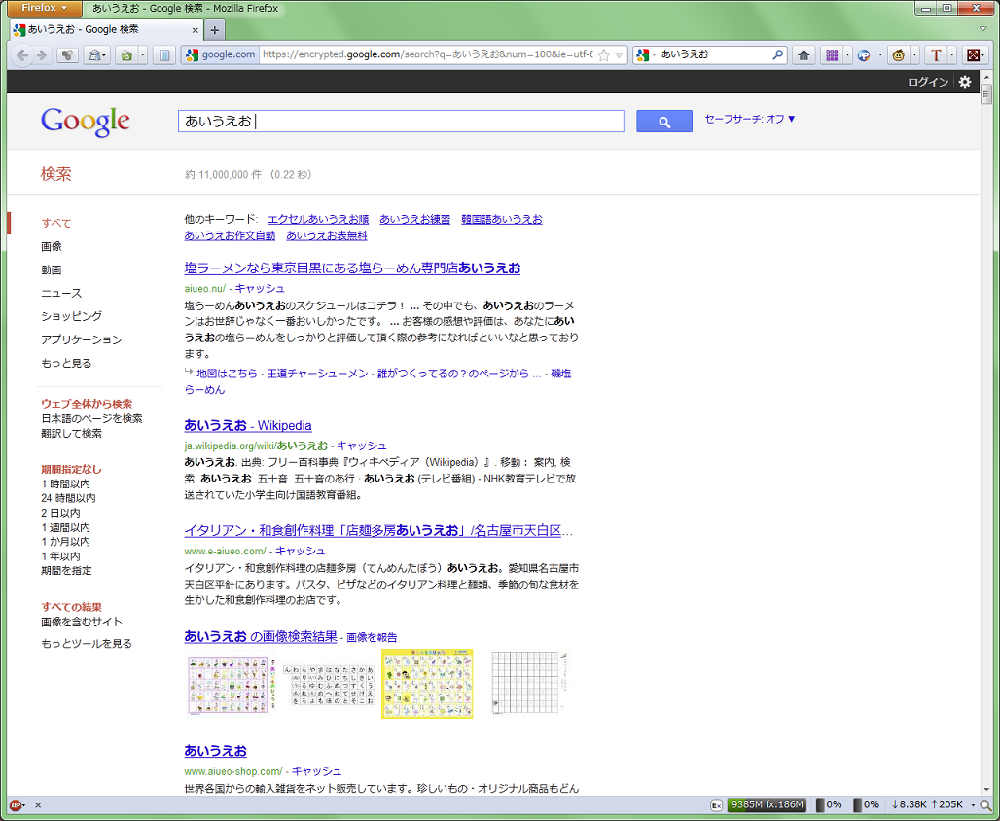Click the Greasemonkey monkey face icon

899,55
